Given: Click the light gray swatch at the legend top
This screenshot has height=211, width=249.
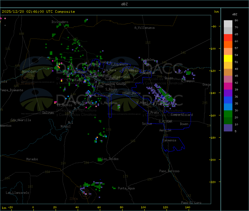Looking at the screenshot, I should (x=228, y=24).
